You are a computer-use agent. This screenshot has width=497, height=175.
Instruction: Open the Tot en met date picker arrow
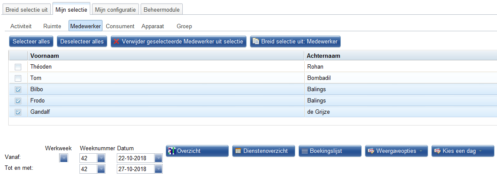(158, 169)
